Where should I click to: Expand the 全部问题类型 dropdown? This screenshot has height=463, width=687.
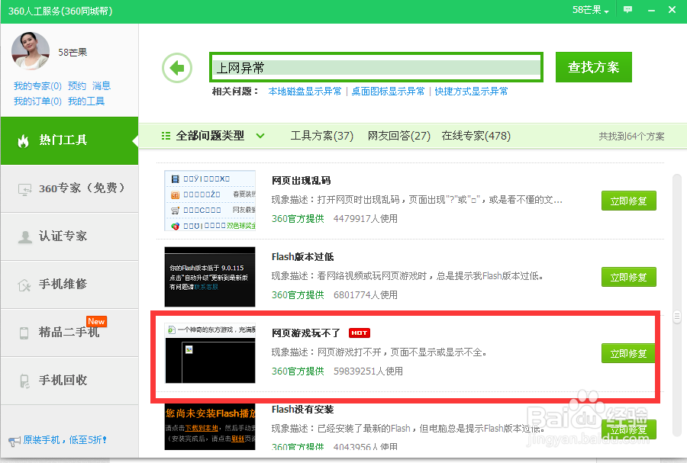point(260,135)
